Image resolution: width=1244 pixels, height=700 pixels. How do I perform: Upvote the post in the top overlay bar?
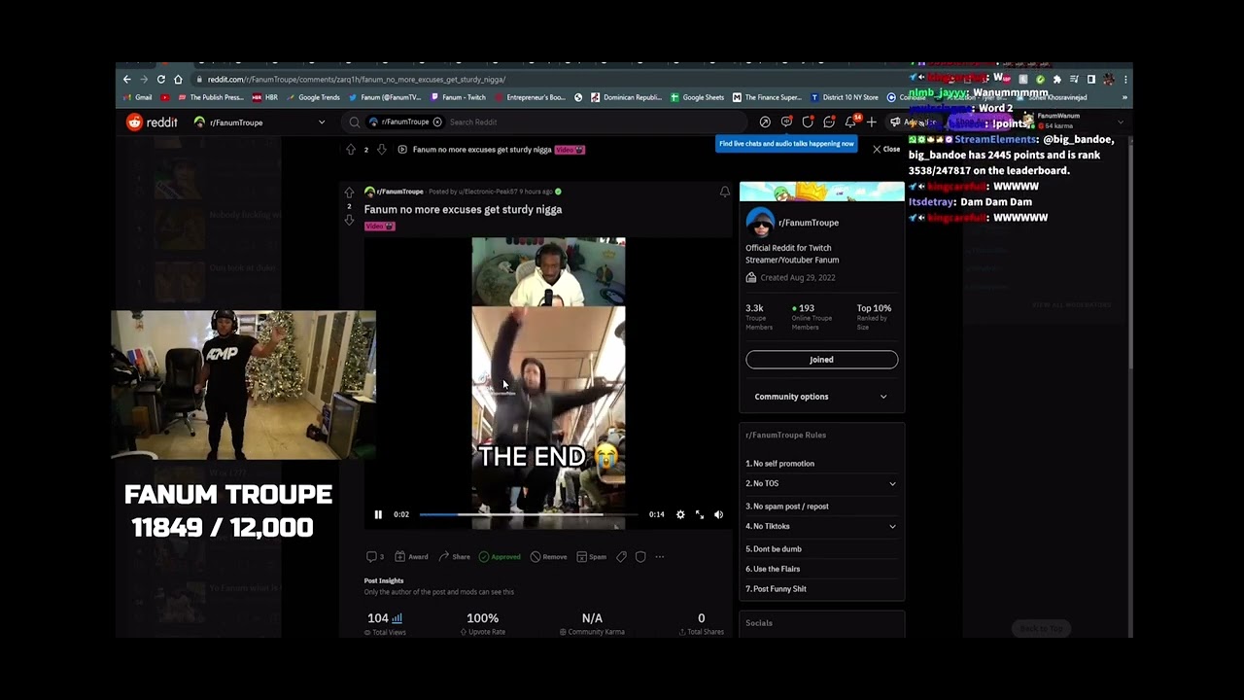pyautogui.click(x=351, y=149)
